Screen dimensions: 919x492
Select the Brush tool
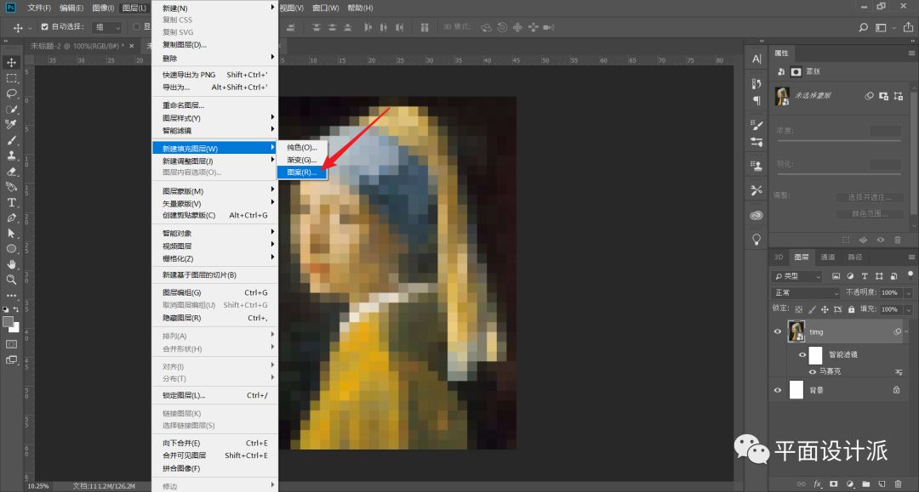[12, 140]
